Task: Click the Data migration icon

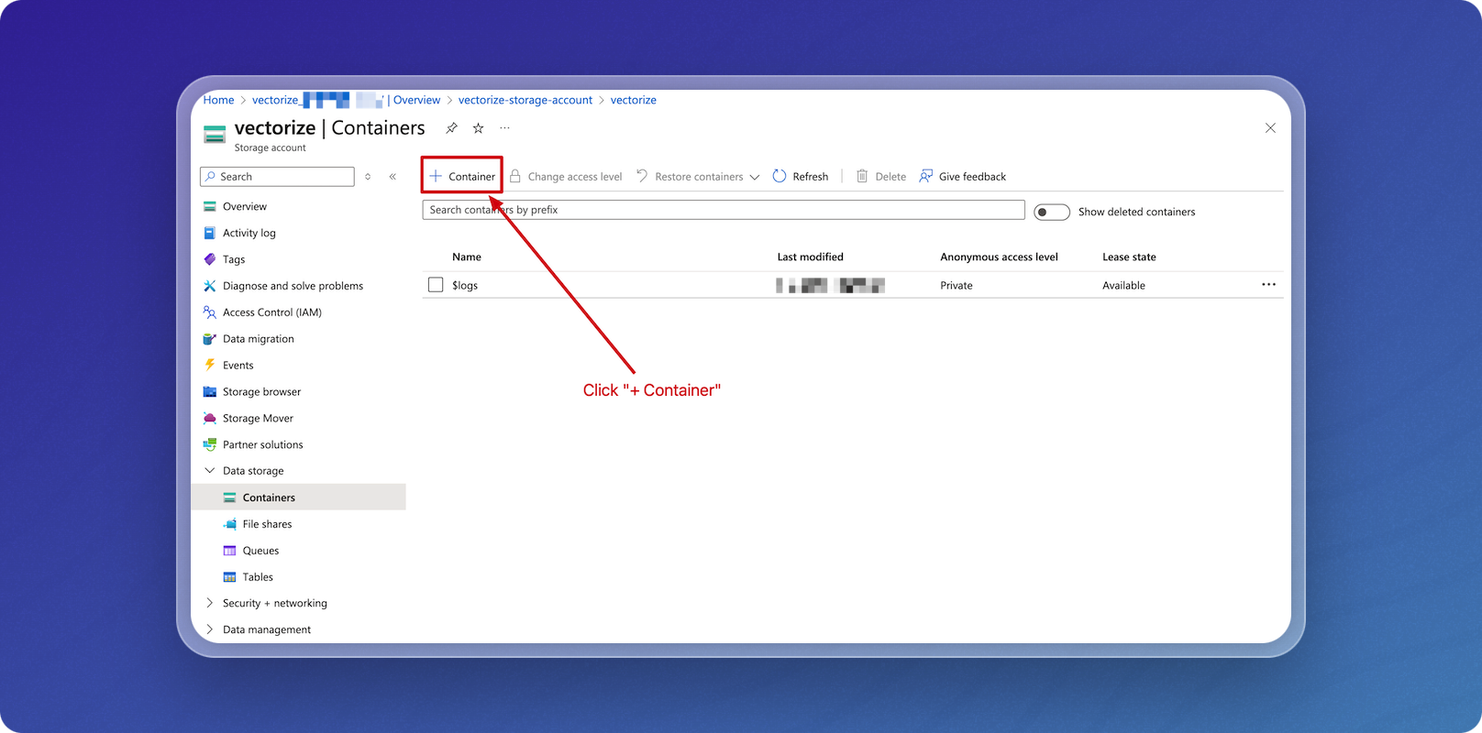Action: 210,339
